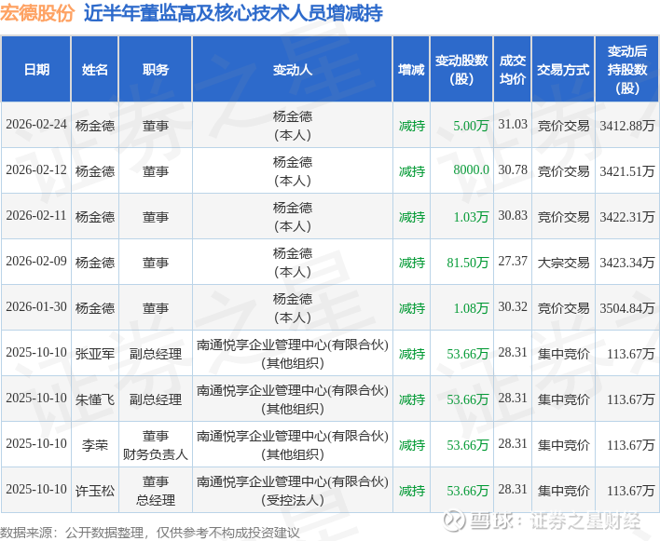Click holdings value 3421.51万
Screen dimensions: 660x541
[x=627, y=171]
